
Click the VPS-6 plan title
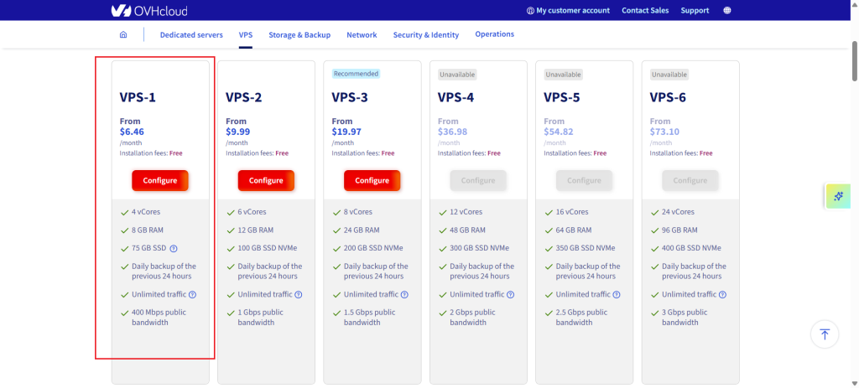click(668, 97)
